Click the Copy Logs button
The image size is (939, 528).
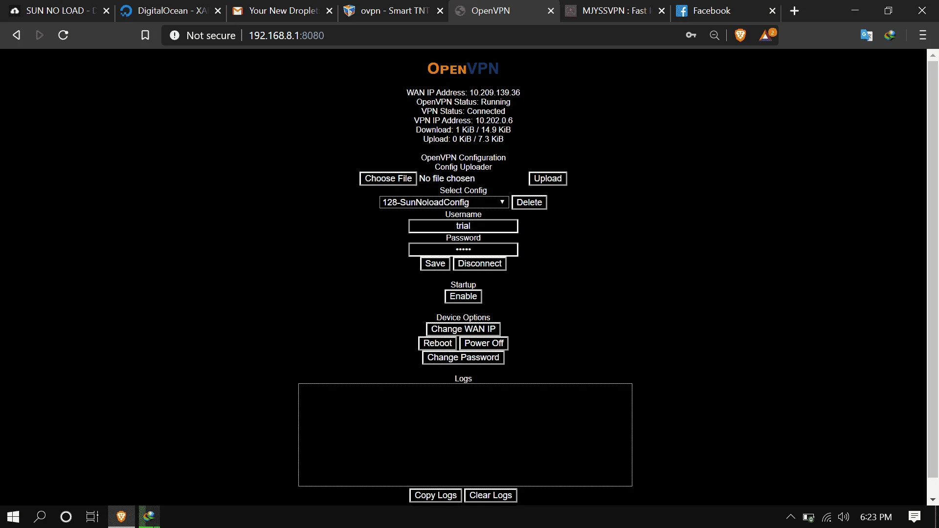coord(436,495)
